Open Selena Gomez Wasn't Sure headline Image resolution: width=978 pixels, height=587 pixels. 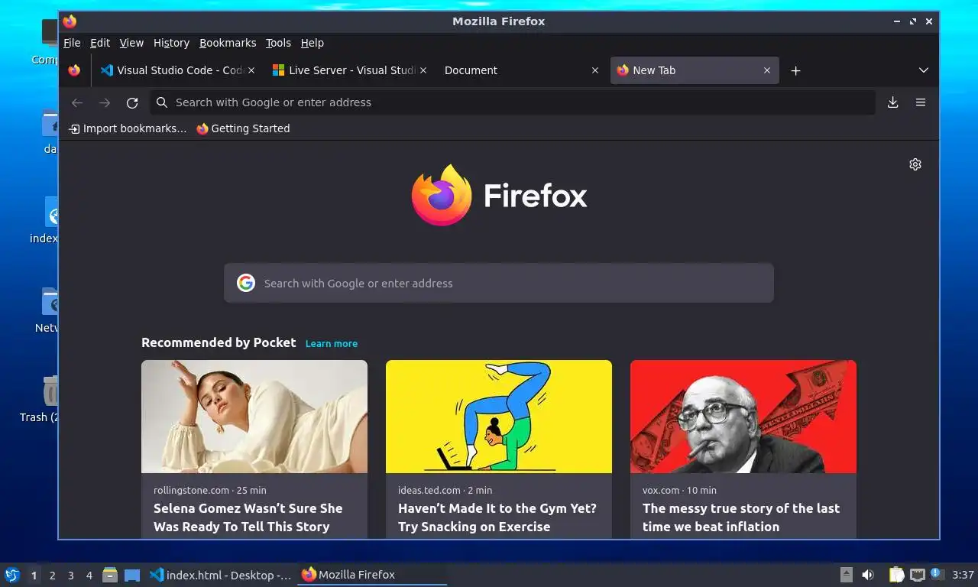[x=248, y=517]
